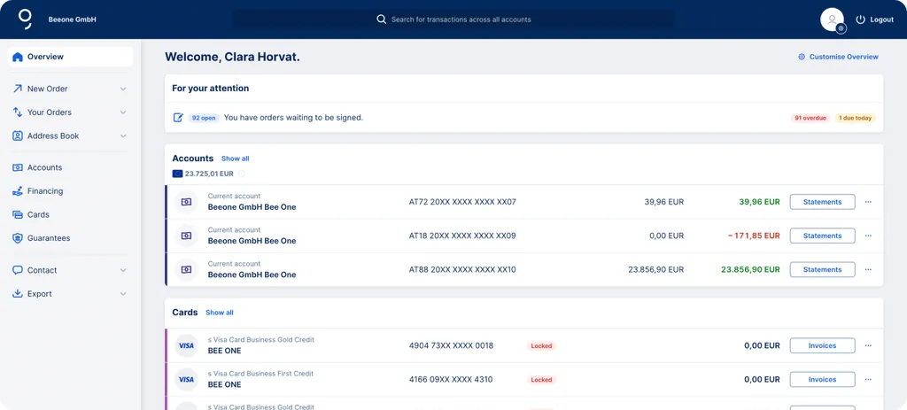Viewport: 907px width, 410px height.
Task: Click the Visa logo of card 0018
Action: pyautogui.click(x=186, y=346)
